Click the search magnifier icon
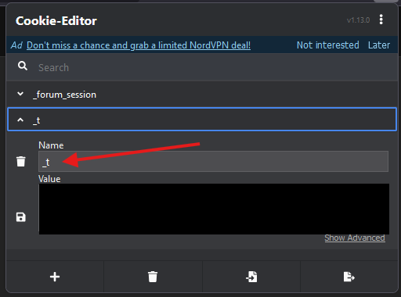401x297 pixels. 23,66
